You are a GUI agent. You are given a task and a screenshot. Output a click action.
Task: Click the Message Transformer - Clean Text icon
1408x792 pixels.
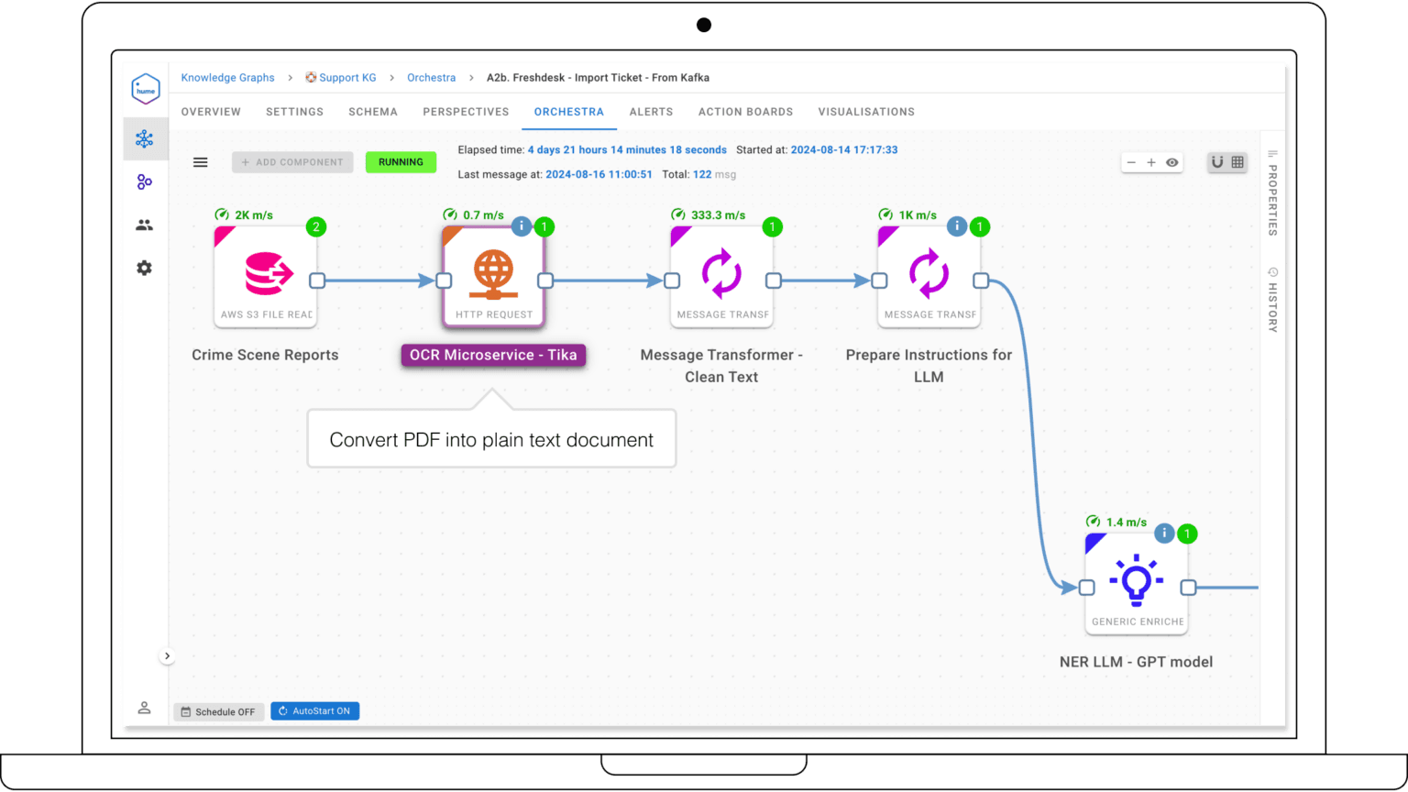(x=721, y=273)
